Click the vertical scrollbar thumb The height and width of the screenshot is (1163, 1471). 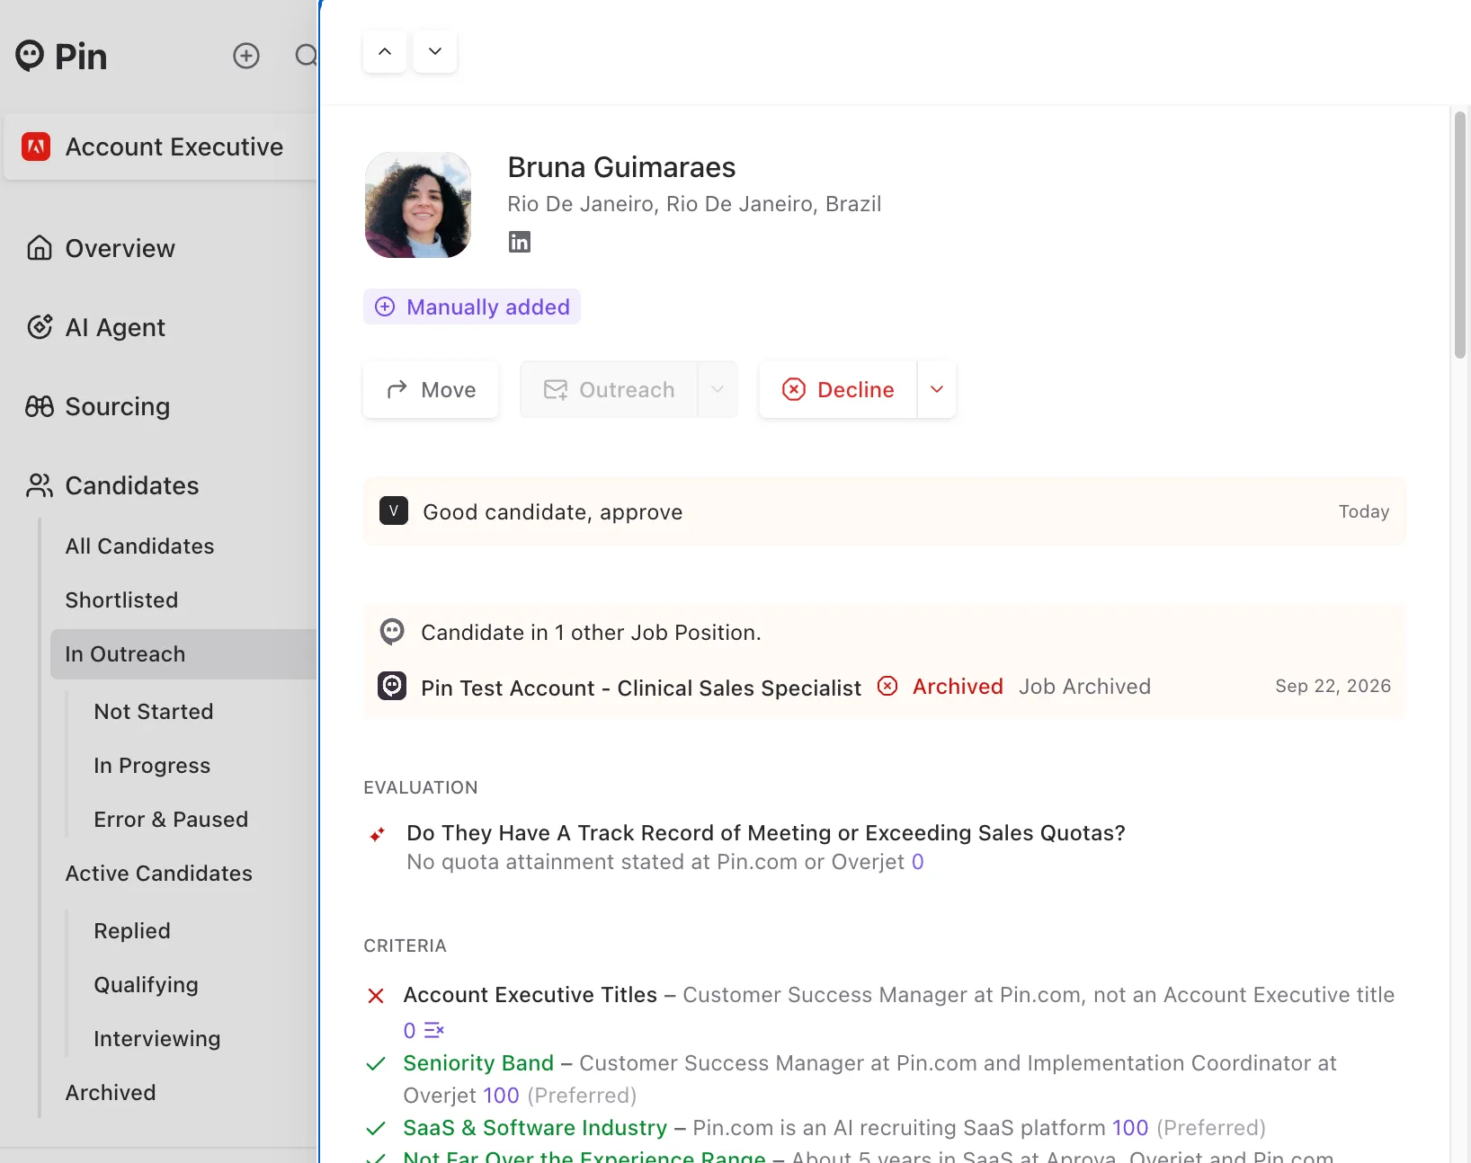click(x=1460, y=235)
